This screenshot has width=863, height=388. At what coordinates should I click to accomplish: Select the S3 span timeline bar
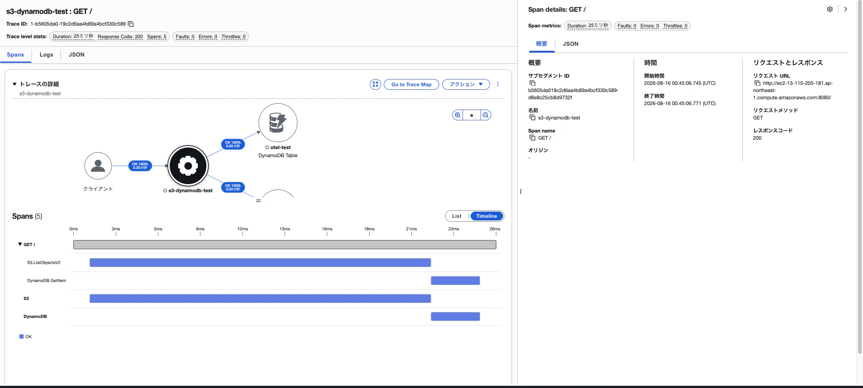tap(260, 299)
